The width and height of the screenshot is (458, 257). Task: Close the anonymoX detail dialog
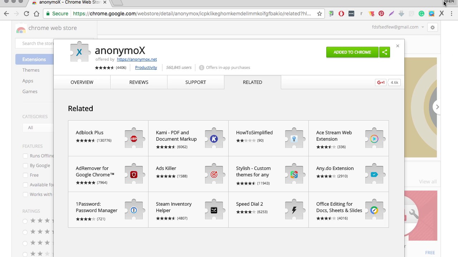click(x=398, y=46)
